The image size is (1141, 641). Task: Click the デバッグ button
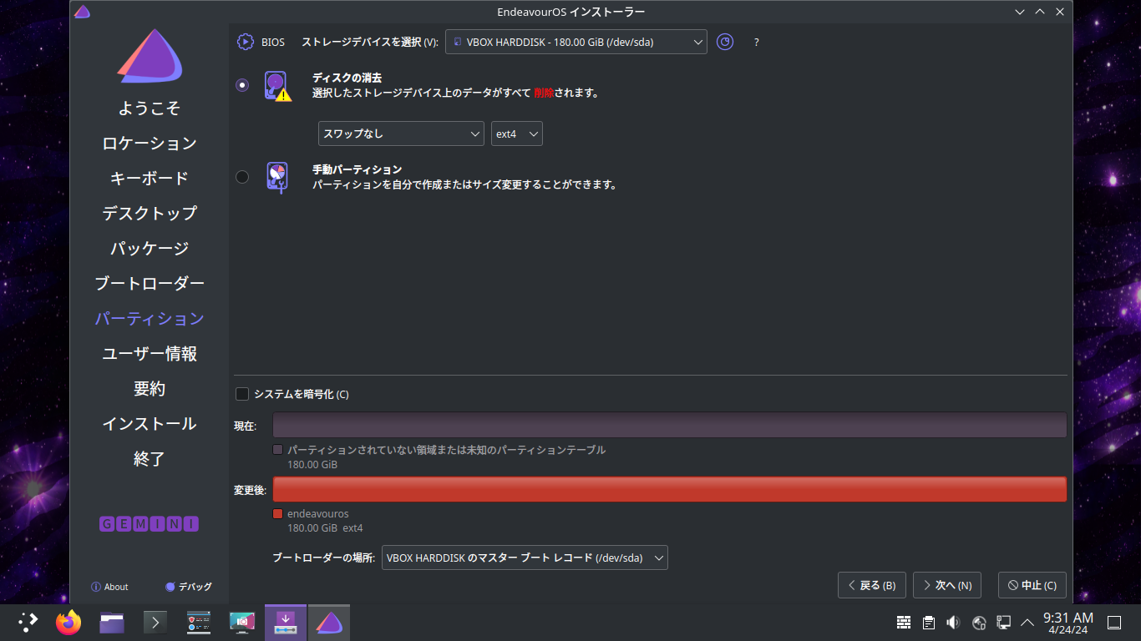[x=188, y=587]
